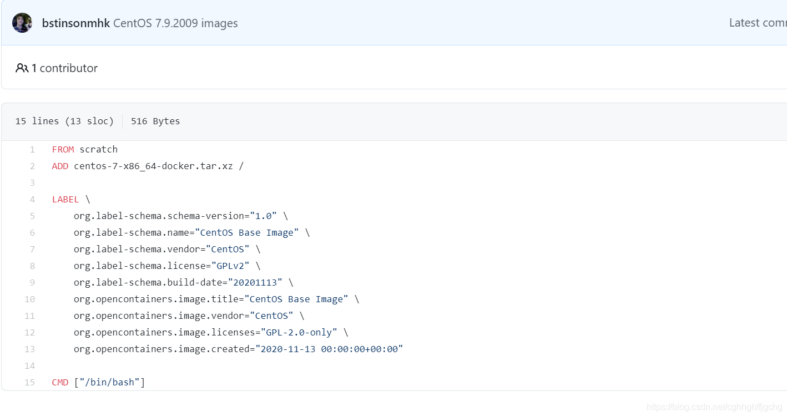Viewport: 787px width, 417px height.
Task: Select line number 14
Action: 29,365
